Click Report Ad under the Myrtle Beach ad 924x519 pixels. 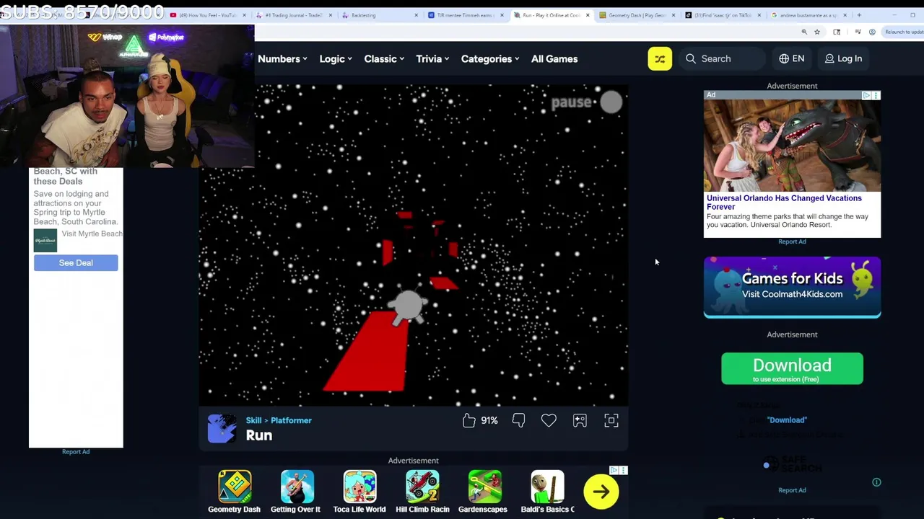76,452
